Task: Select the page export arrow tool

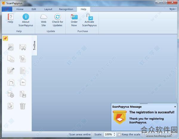Action: click(10, 106)
